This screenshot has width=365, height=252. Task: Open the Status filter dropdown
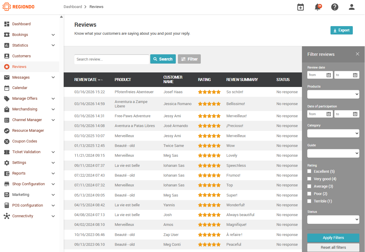[333, 220]
